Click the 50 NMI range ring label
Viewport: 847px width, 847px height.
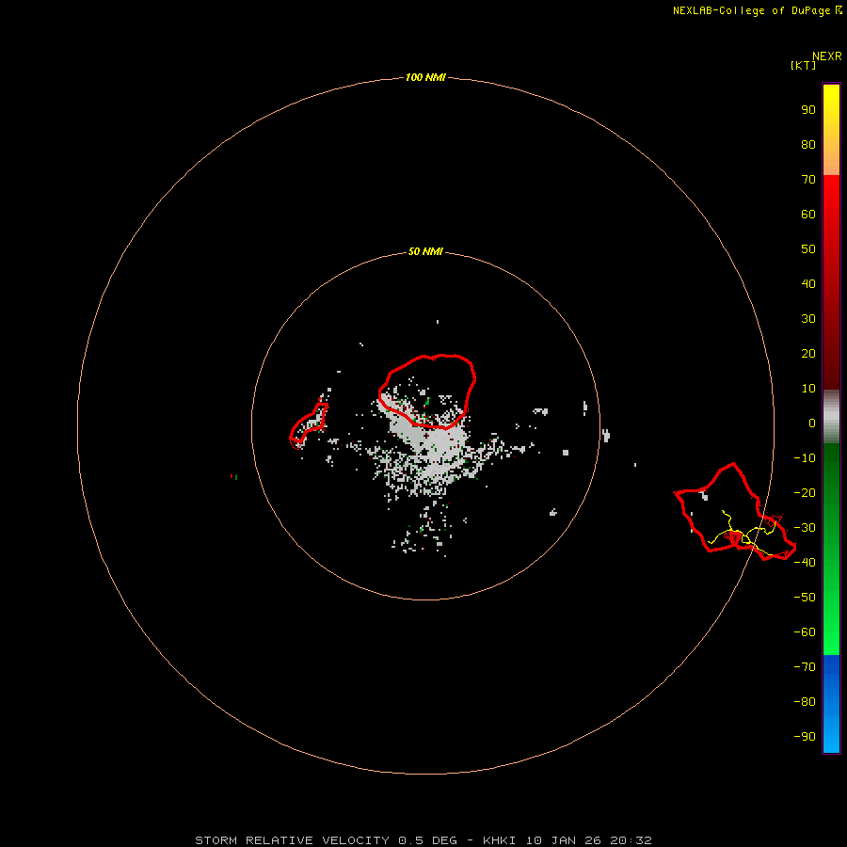coord(425,251)
